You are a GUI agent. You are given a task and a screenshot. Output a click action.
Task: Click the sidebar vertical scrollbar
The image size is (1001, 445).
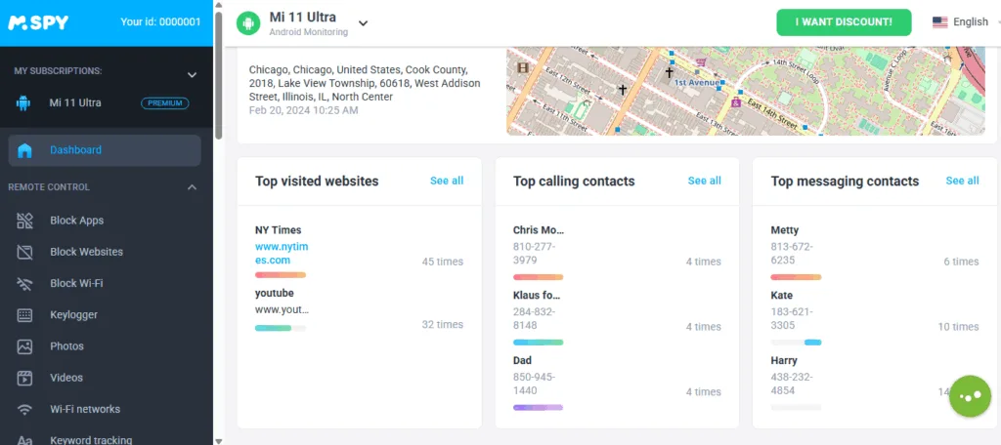coord(219,75)
